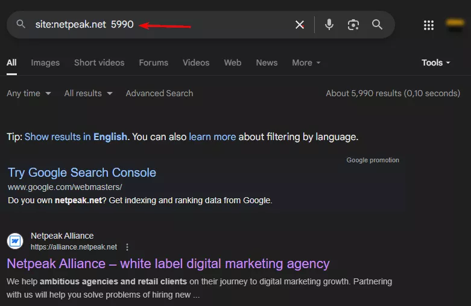The image size is (471, 306).
Task: Open the Google apps grid icon
Action: (x=429, y=25)
